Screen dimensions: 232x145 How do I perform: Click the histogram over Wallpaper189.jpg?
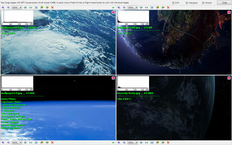[133, 18]
